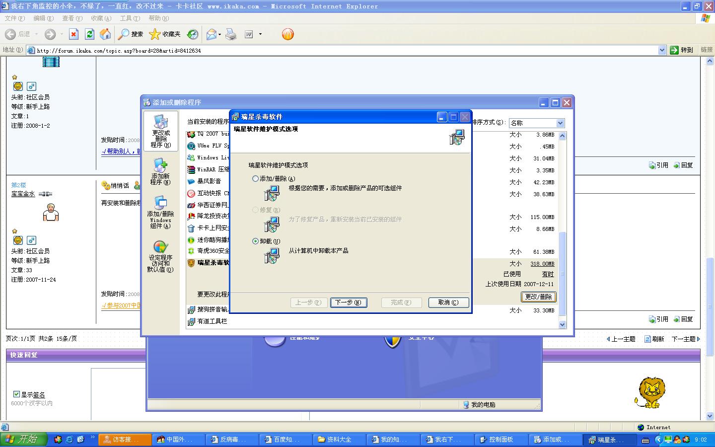The image size is (715, 447).
Task: Click the IE page vertical scrollbar up arrow
Action: [710, 61]
